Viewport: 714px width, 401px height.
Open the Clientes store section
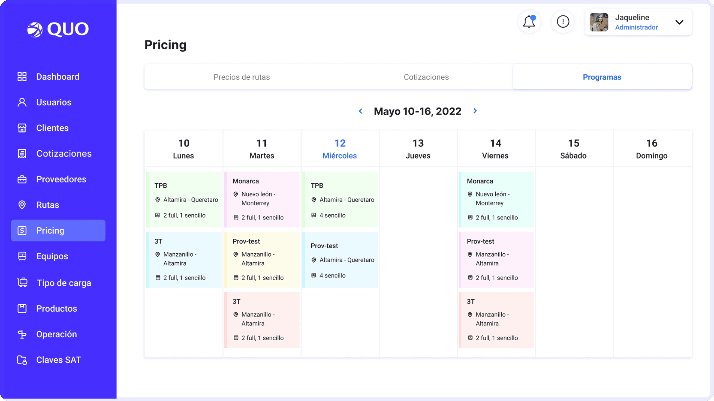pos(52,128)
